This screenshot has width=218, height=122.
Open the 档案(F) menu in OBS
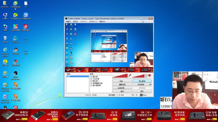68,22
